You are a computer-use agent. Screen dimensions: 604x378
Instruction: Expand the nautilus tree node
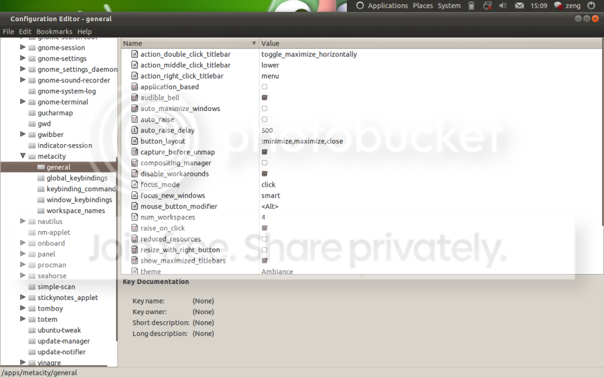(23, 221)
